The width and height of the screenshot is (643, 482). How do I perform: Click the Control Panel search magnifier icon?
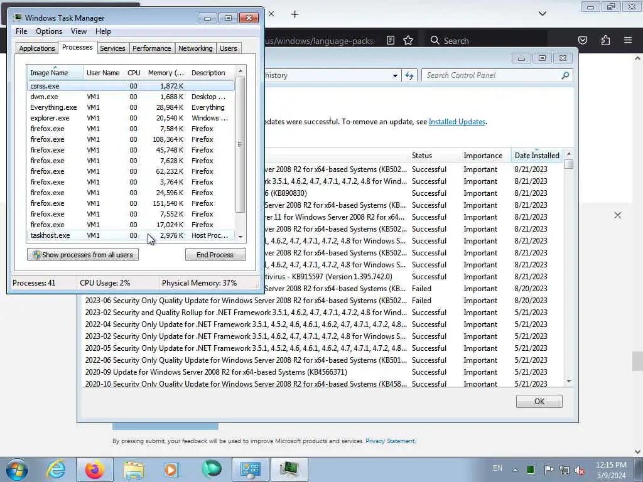tap(565, 75)
